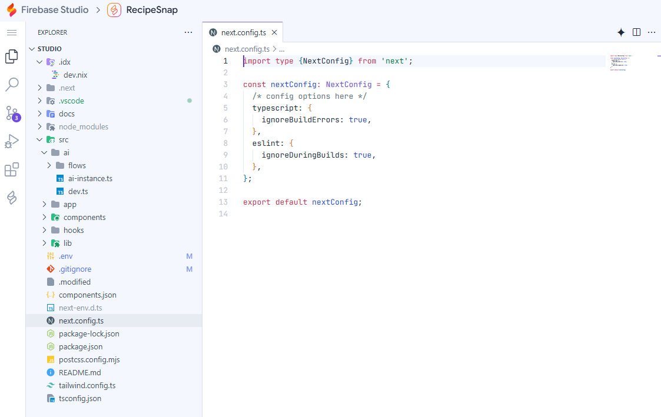Image resolution: width=661 pixels, height=417 pixels.
Task: Open the Search view in activity bar
Action: [12, 85]
